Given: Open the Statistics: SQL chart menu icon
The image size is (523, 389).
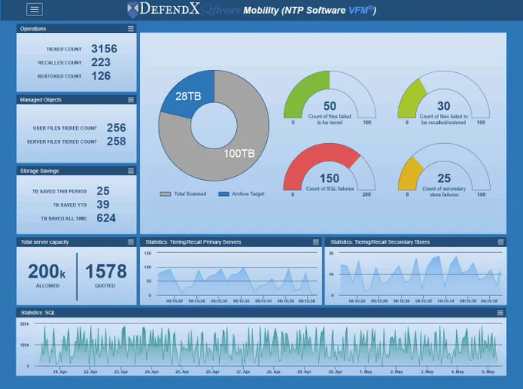Looking at the screenshot, I should (500, 313).
